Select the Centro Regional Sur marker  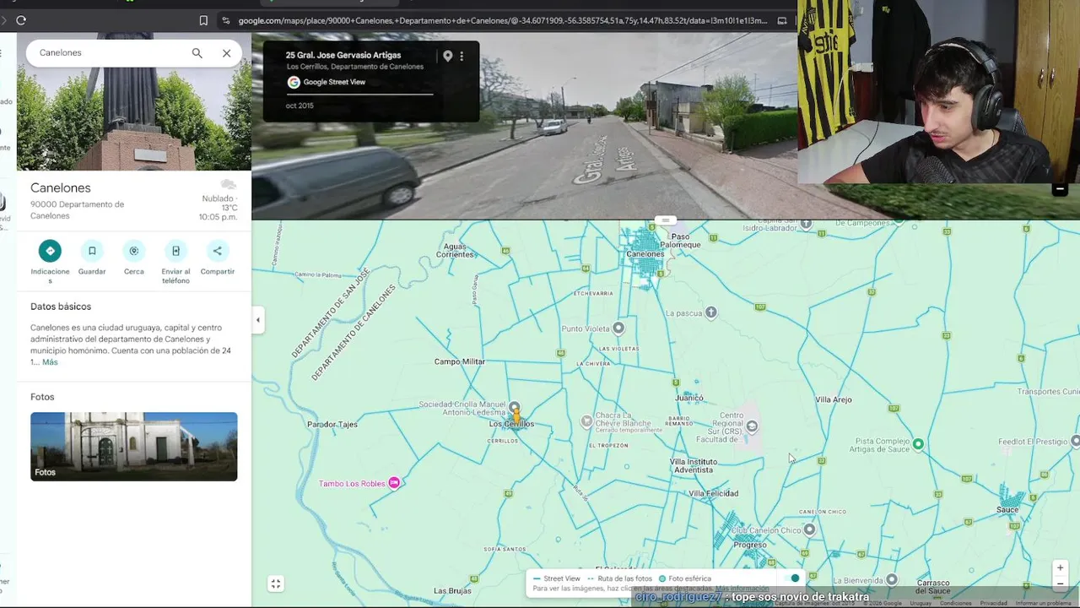(x=752, y=426)
